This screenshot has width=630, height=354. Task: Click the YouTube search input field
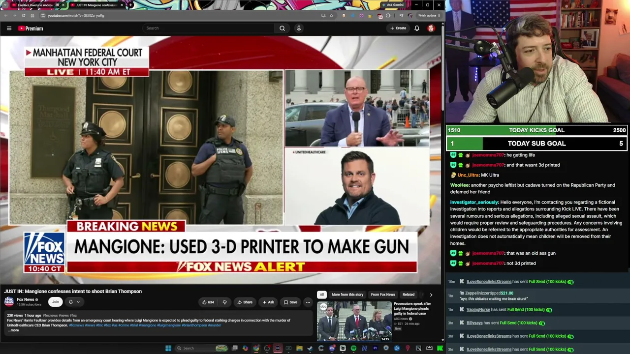(x=209, y=29)
